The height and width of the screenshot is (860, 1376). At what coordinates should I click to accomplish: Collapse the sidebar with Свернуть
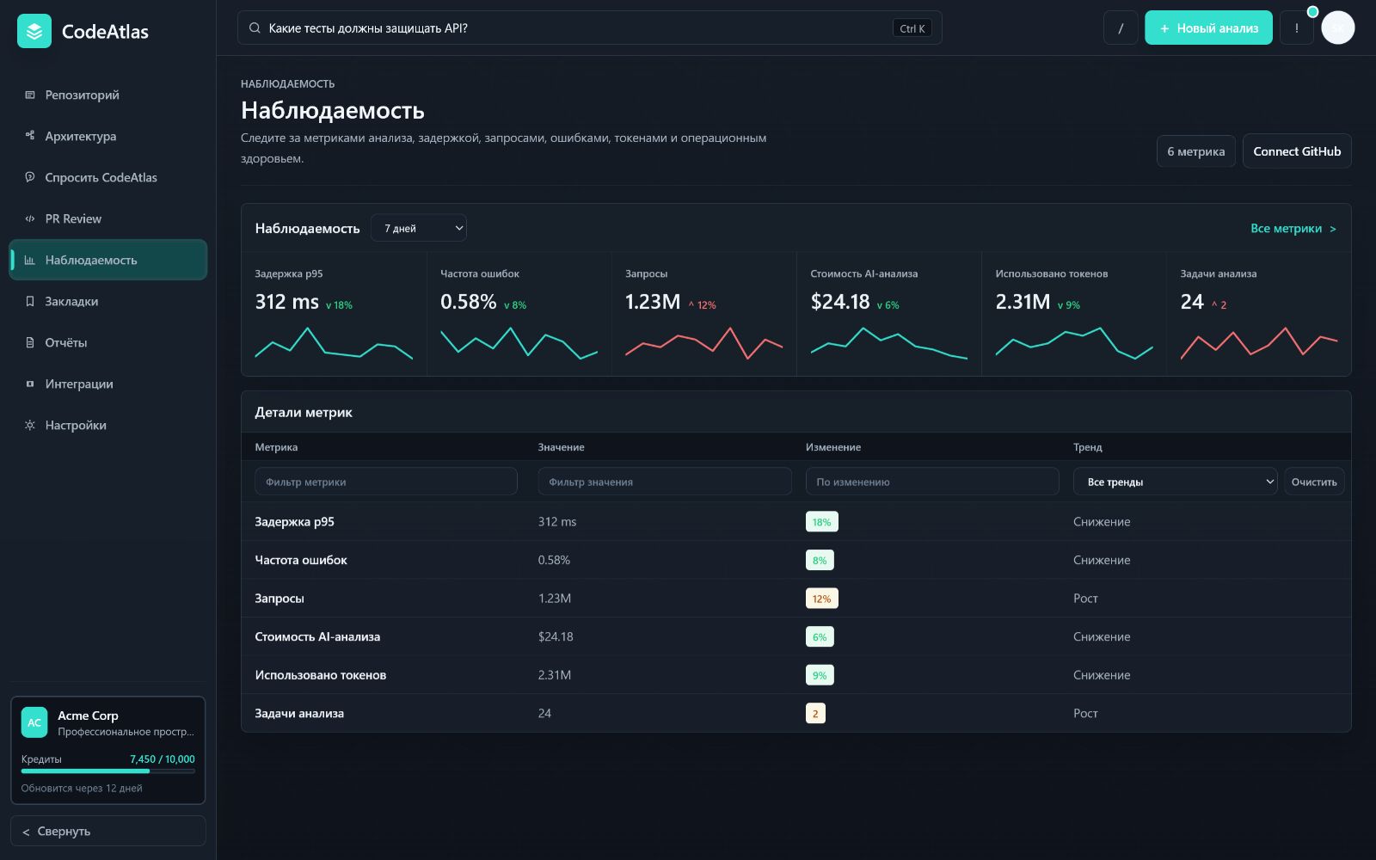tap(108, 831)
